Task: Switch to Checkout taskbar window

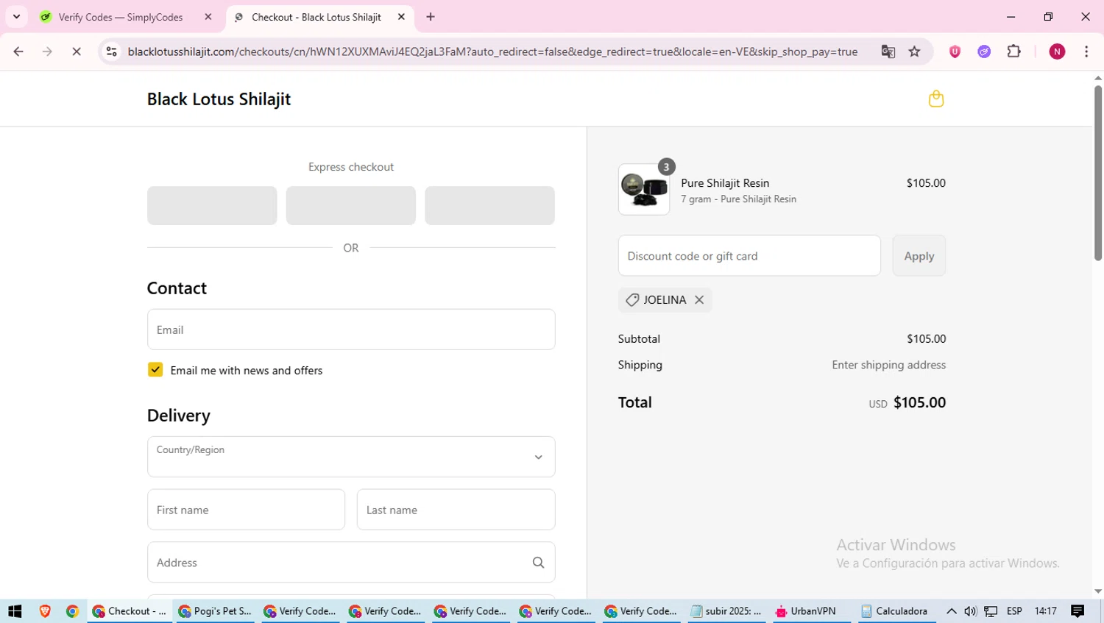Action: click(x=130, y=611)
